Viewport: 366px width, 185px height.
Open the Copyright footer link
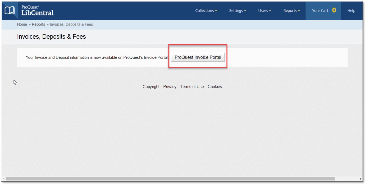click(x=151, y=87)
